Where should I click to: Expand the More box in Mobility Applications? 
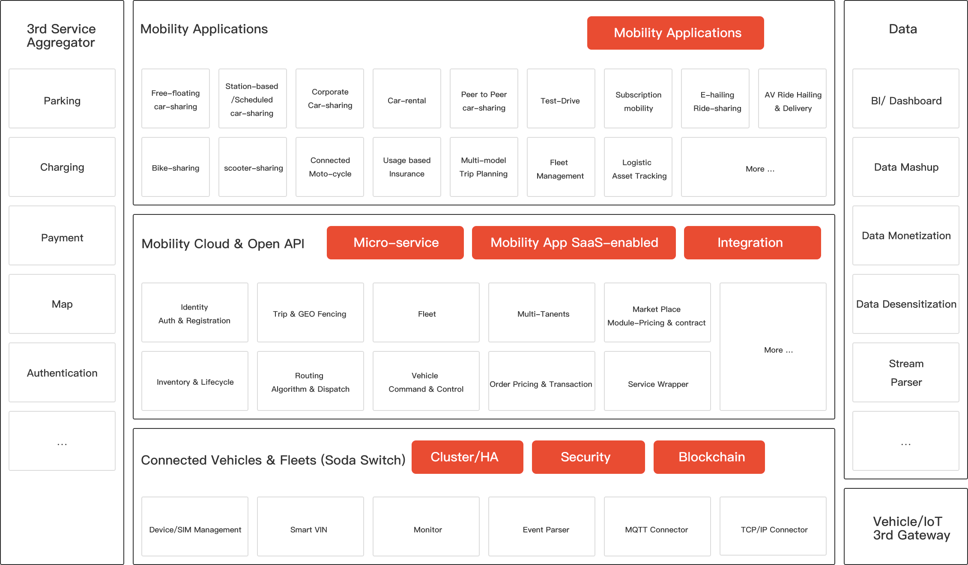753,167
